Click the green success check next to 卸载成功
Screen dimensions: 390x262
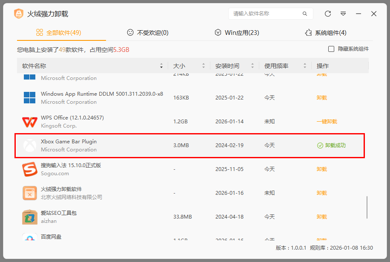320,145
